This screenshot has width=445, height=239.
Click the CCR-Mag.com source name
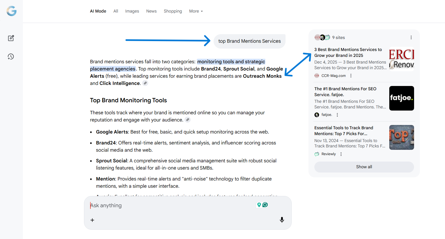334,76
